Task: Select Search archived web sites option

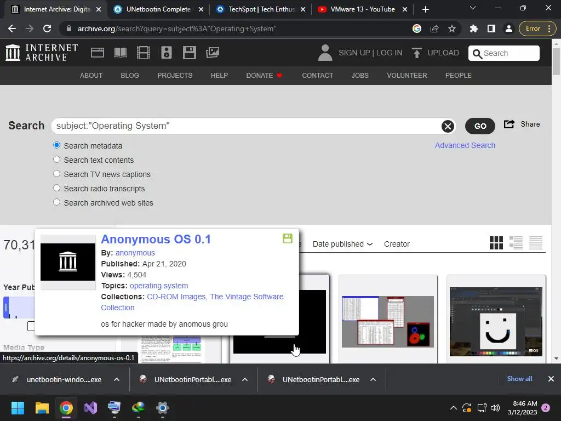Action: [56, 202]
